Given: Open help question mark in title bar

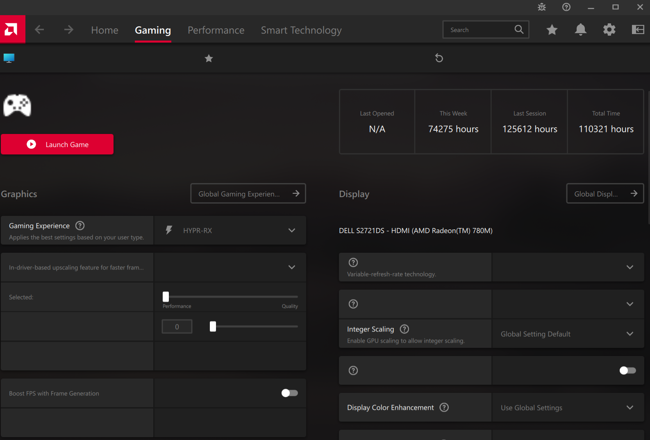Looking at the screenshot, I should click(566, 7).
